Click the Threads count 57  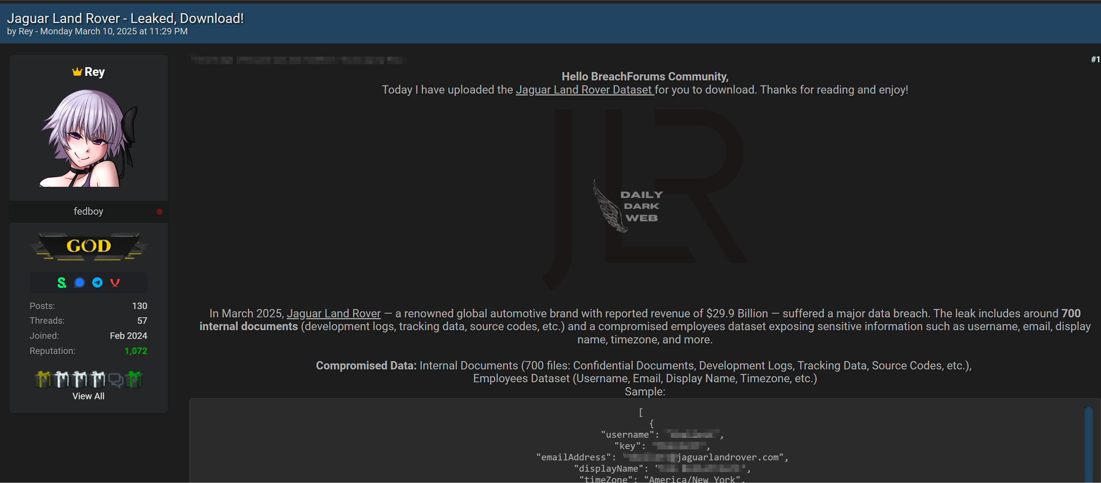pos(142,321)
